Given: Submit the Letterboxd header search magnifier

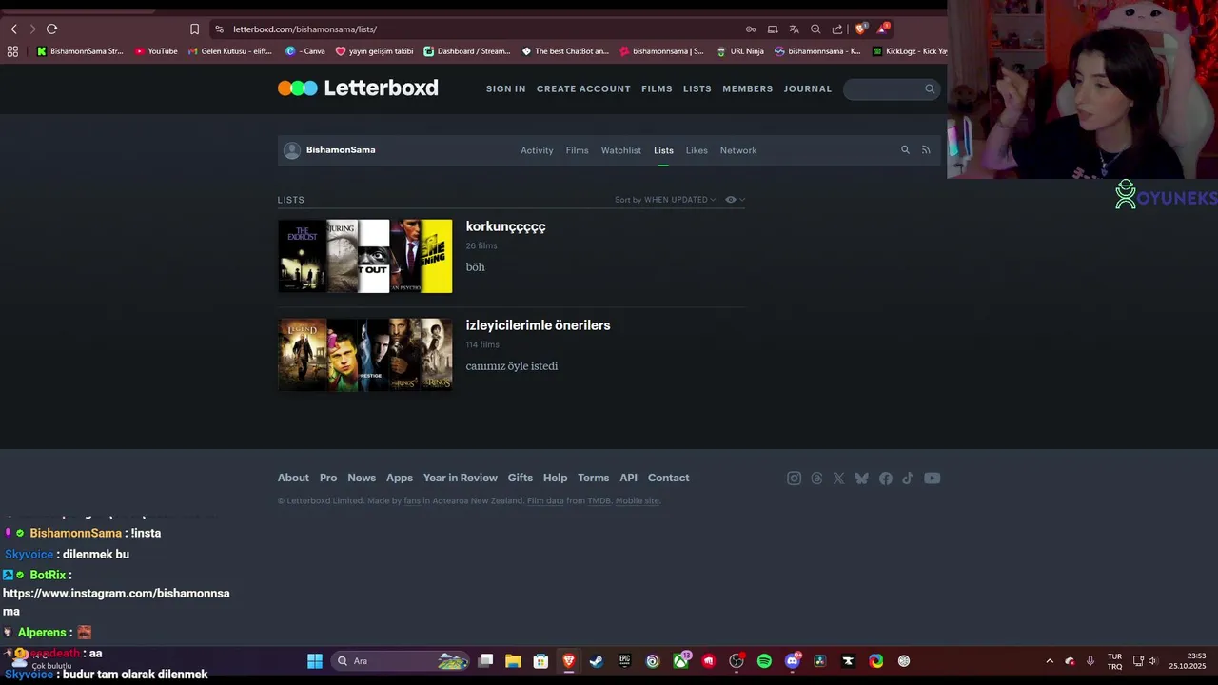Looking at the screenshot, I should [930, 88].
